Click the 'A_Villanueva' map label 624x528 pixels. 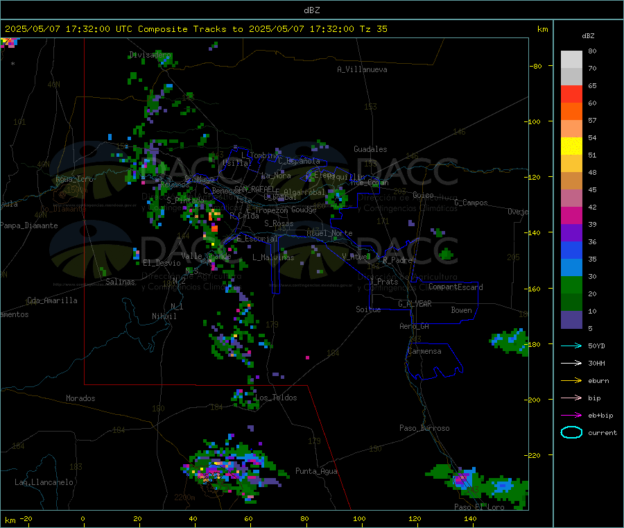(x=362, y=69)
